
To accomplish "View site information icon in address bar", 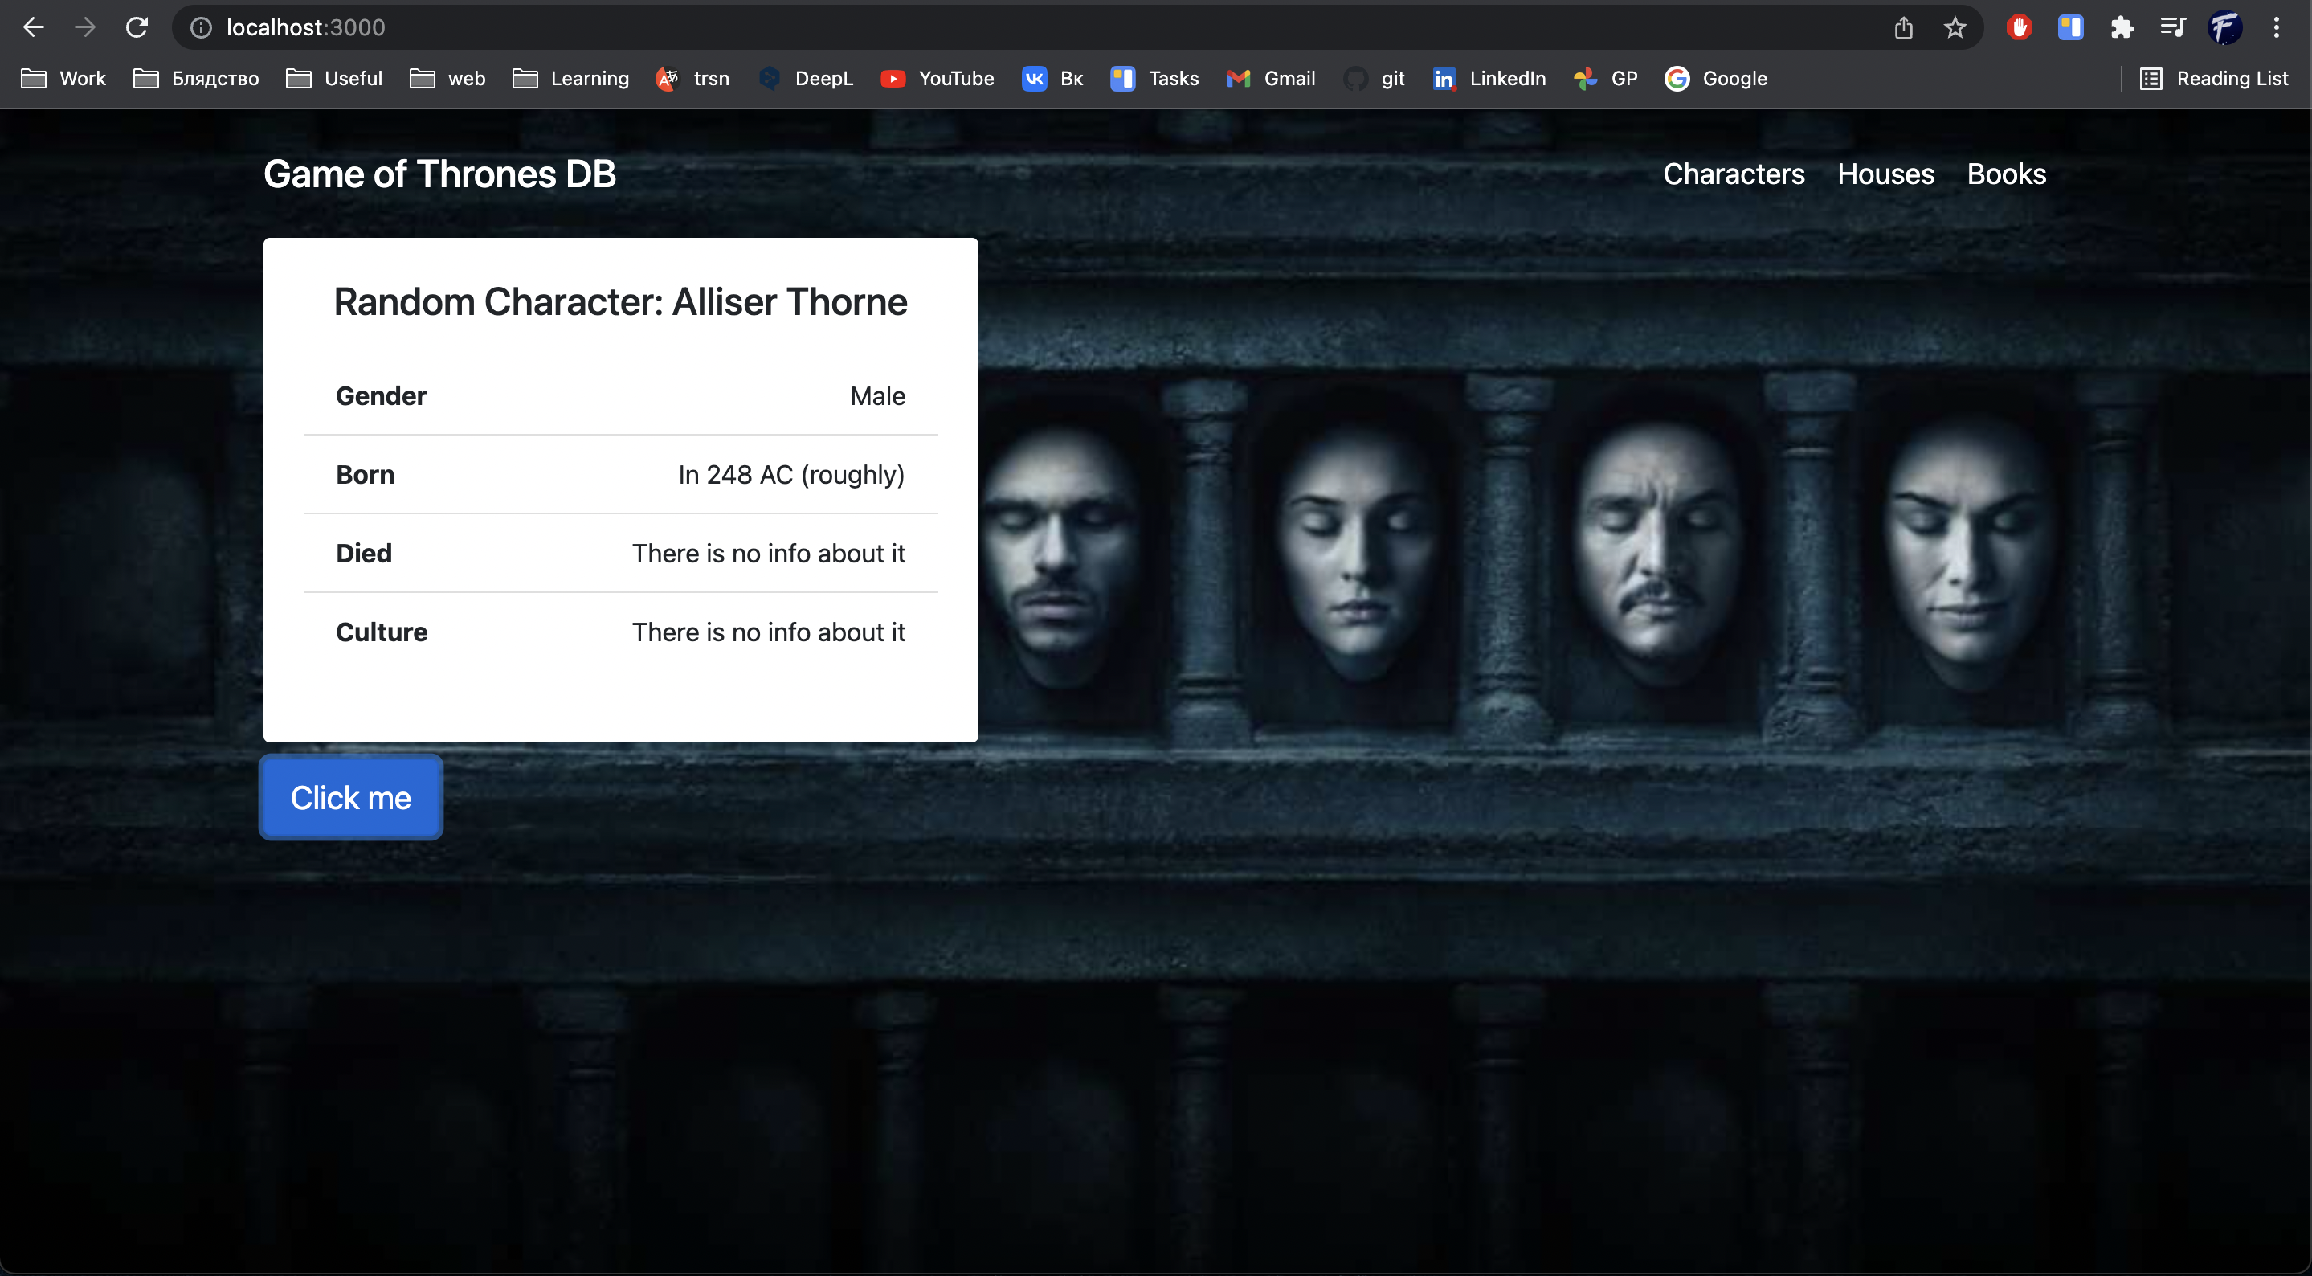I will pyautogui.click(x=201, y=28).
